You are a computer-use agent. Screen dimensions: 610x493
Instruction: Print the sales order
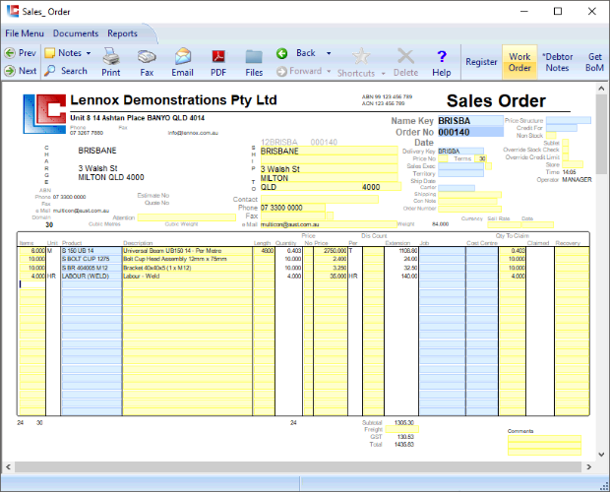(x=111, y=62)
